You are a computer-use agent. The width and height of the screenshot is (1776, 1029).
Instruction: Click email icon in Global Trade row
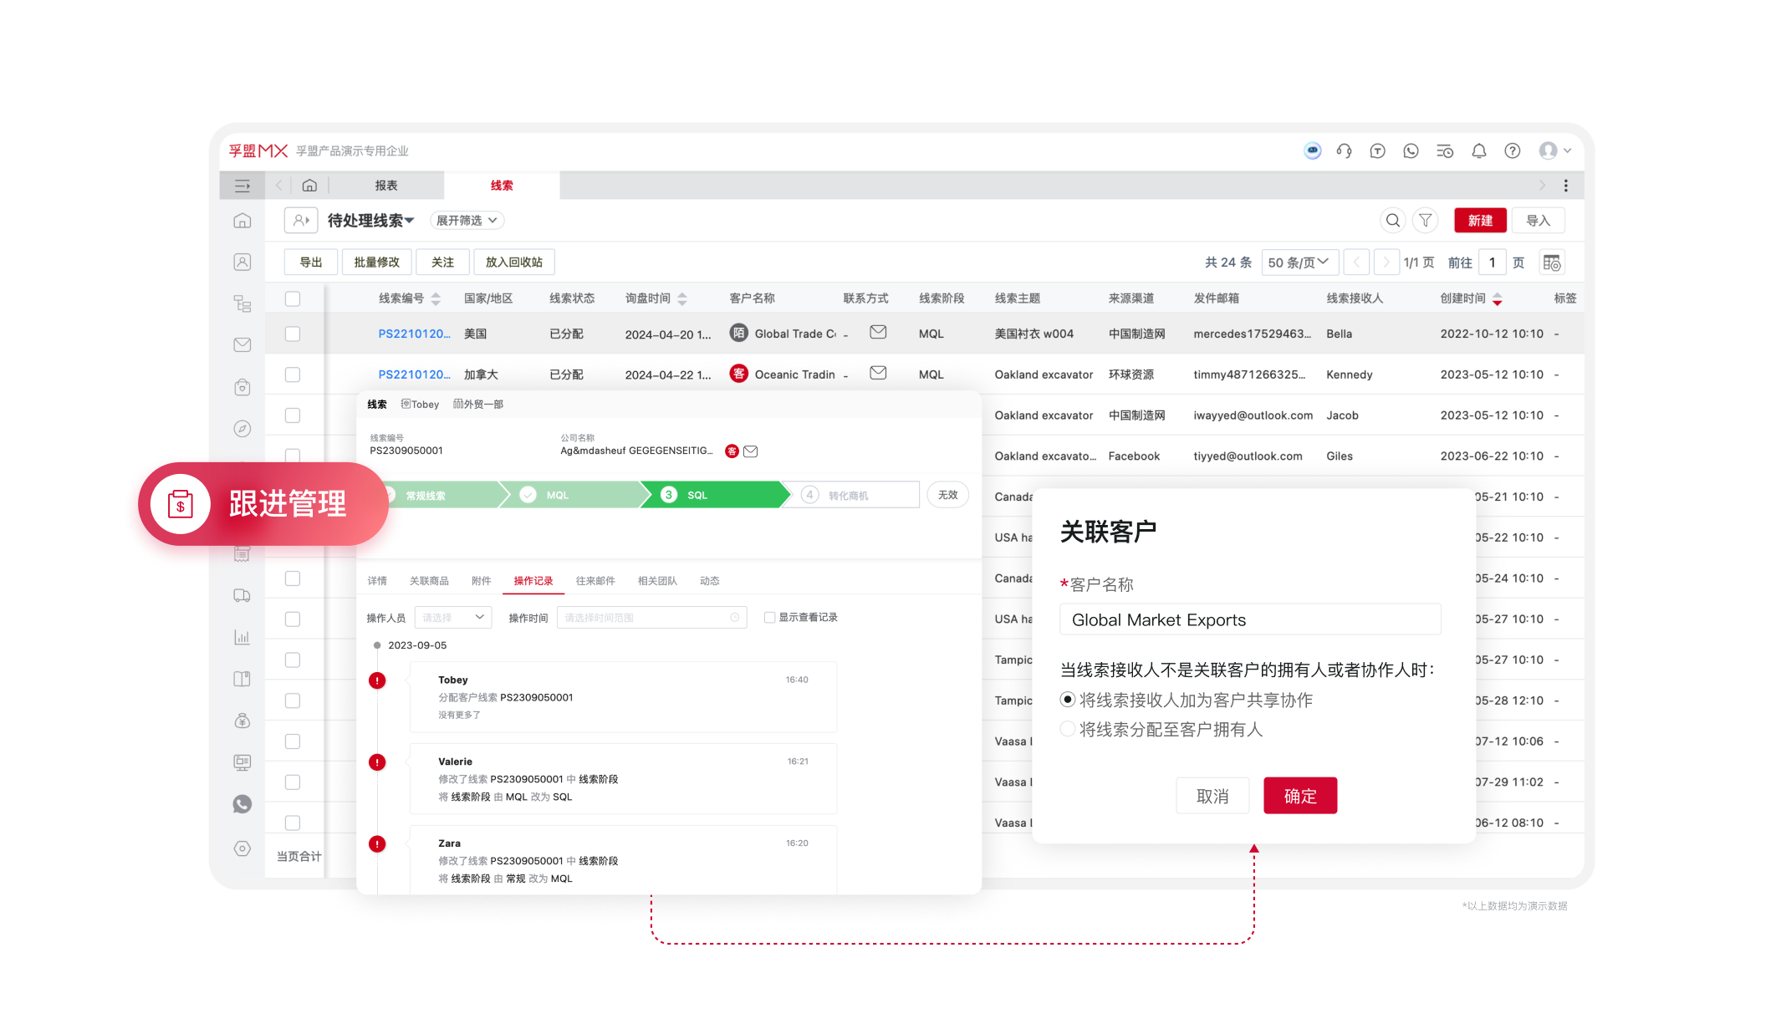(878, 333)
